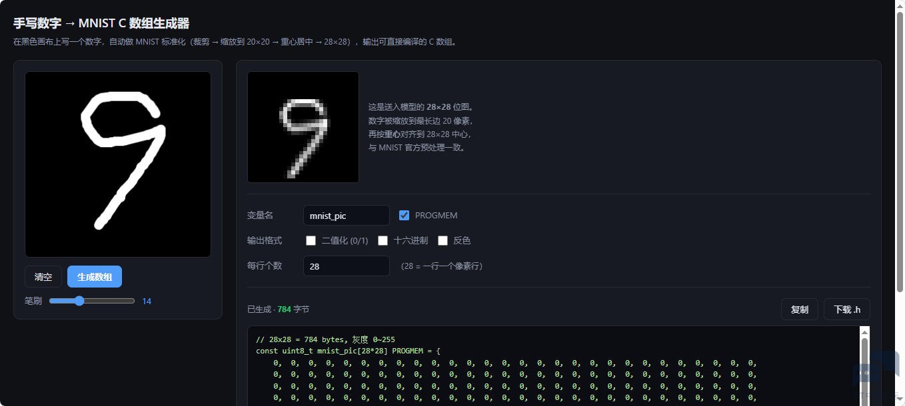Screen dimensions: 905x406
Task: Click the title 手写数字 → MNIST C 数组生成器
Action: 101,23
